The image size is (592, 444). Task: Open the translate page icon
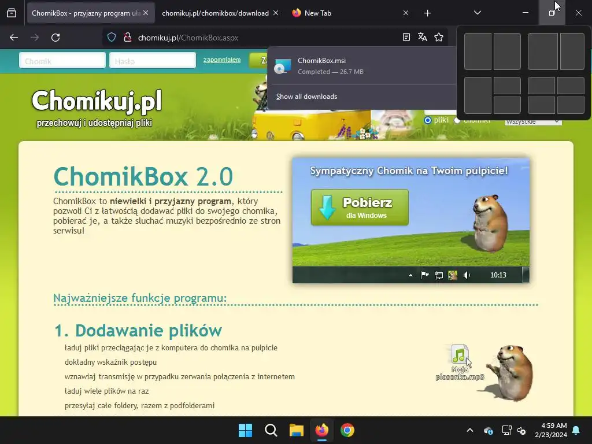(423, 38)
